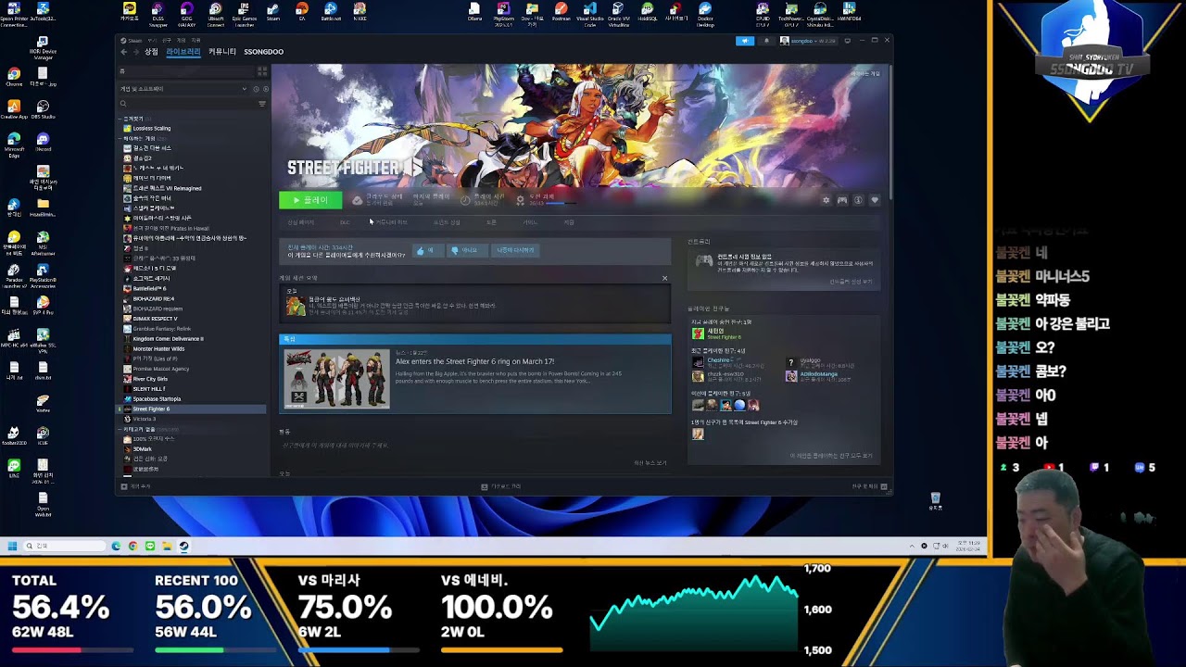This screenshot has height=667, width=1186.
Task: Open Steam icon on Windows taskbar
Action: [183, 546]
